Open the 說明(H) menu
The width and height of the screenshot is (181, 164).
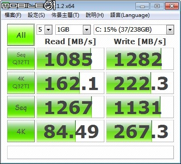95,15
